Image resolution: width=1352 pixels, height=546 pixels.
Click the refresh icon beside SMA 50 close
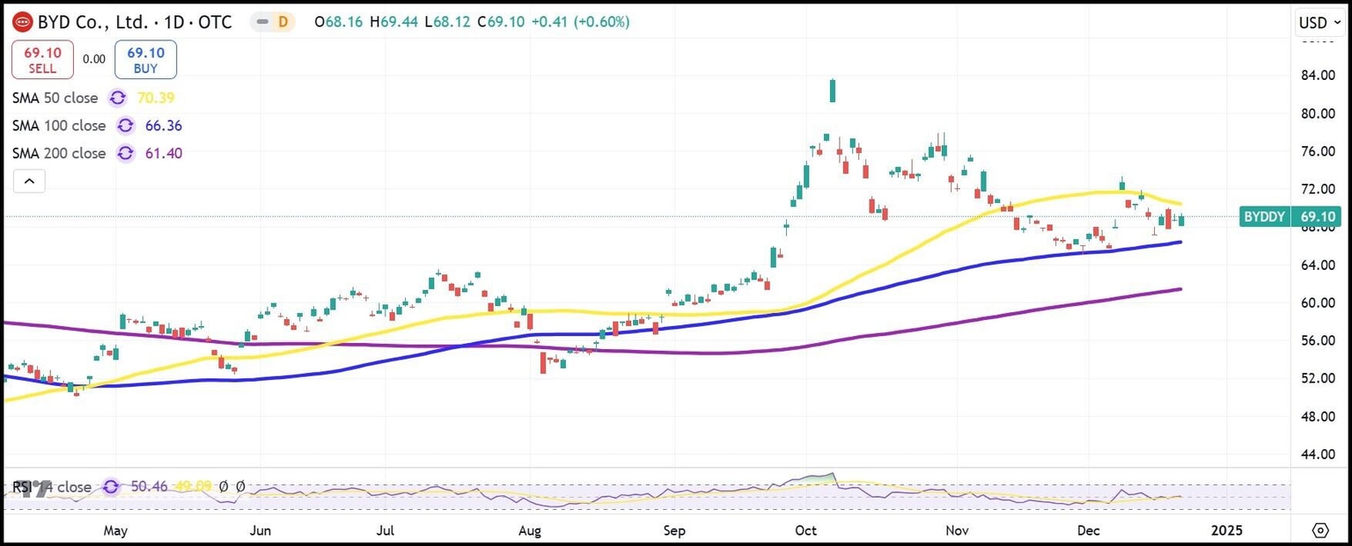(x=118, y=98)
